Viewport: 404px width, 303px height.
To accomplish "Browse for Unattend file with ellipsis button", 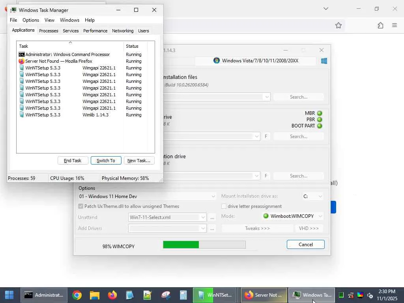I will tap(212, 217).
